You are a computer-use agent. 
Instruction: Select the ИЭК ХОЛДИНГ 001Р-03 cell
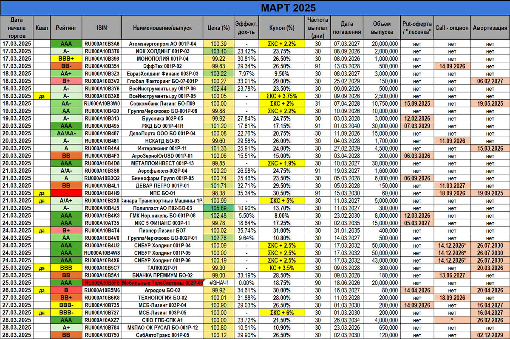click(x=162, y=51)
